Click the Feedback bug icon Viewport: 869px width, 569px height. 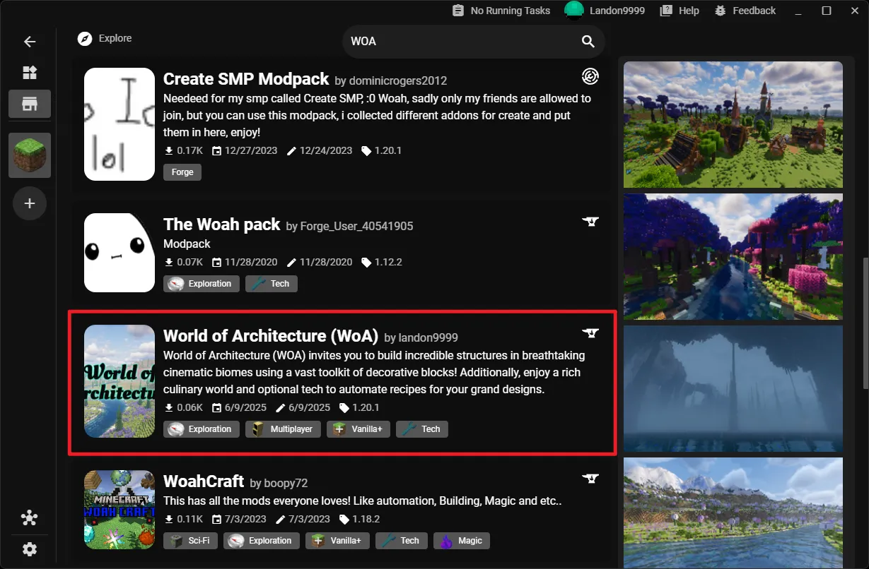[721, 11]
